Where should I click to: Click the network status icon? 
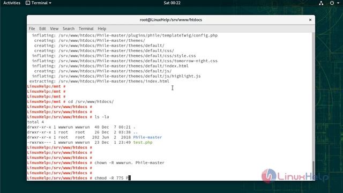[x=321, y=3]
